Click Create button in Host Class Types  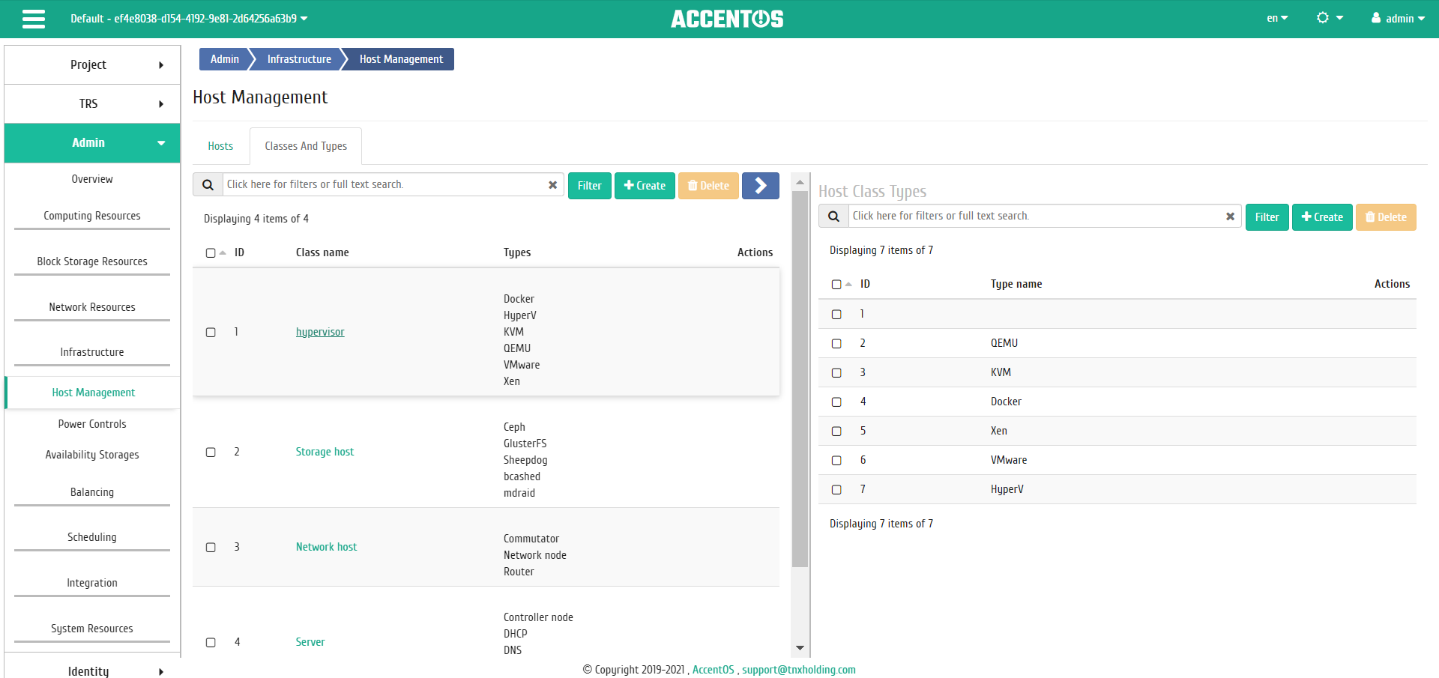(1322, 217)
